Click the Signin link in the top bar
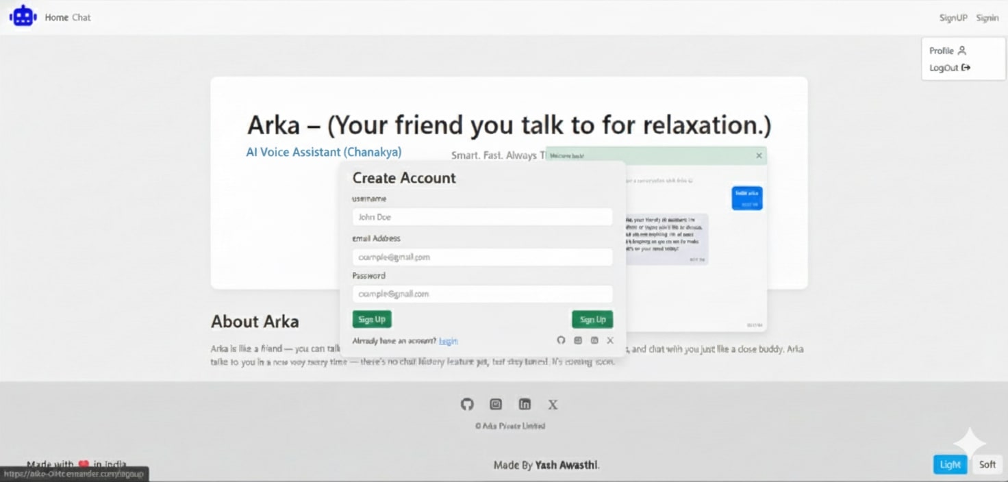The height and width of the screenshot is (482, 1008). (x=987, y=18)
